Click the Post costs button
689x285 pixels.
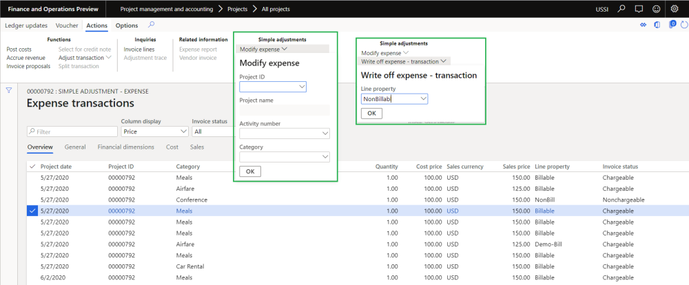[19, 50]
